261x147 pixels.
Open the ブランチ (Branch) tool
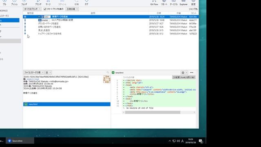(38, 3)
